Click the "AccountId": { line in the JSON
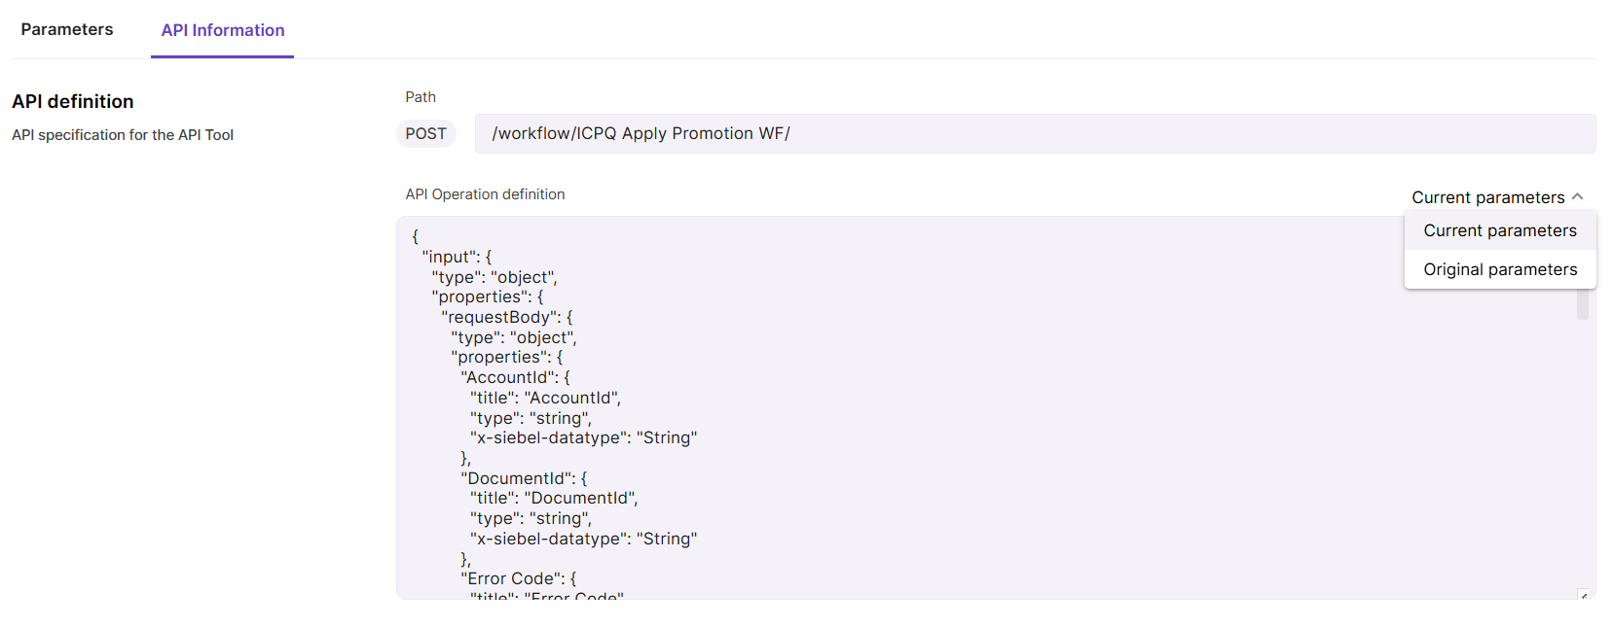The image size is (1613, 628). 516,377
